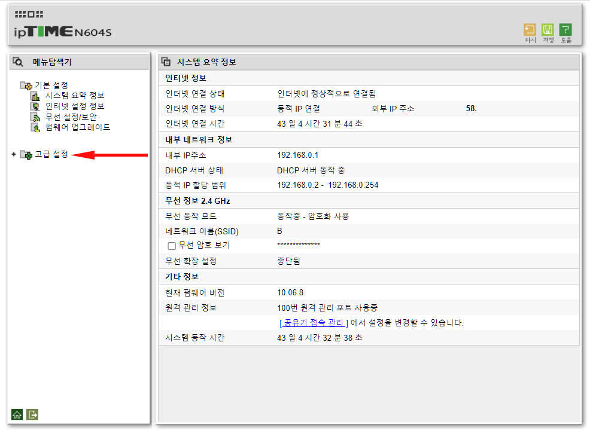Click the 펌웨어 업그레이드 icon
This screenshot has width=590, height=431.
(x=35, y=128)
